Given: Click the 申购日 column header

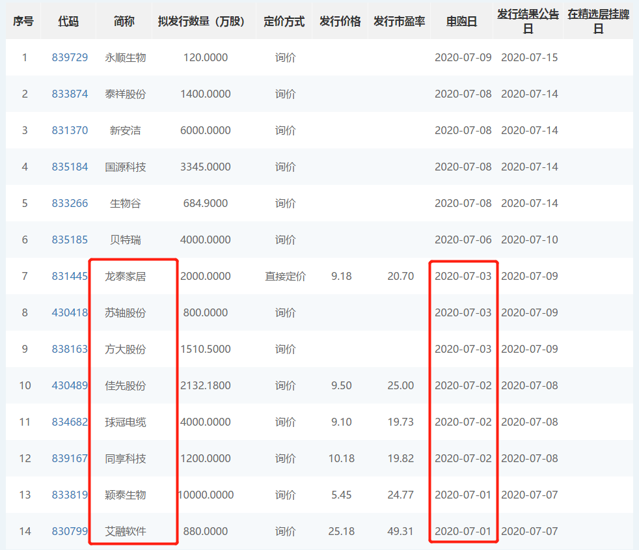Looking at the screenshot, I should [462, 21].
